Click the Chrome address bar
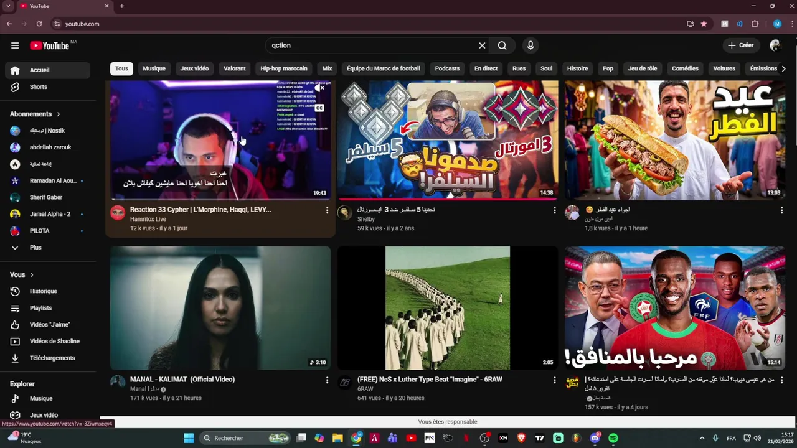 [x=367, y=24]
